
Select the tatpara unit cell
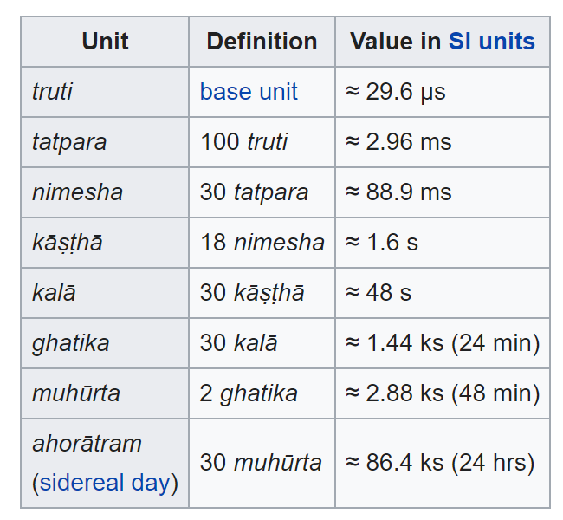[x=105, y=142]
